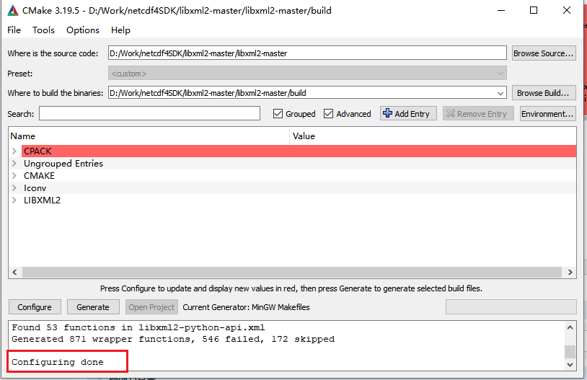The image size is (587, 380).
Task: Click the output log scroll up arrow
Action: point(570,327)
